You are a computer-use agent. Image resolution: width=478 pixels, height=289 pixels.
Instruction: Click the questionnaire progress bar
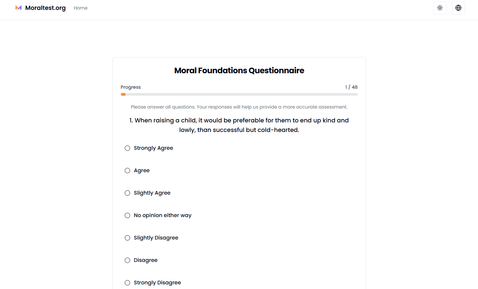coord(239,94)
